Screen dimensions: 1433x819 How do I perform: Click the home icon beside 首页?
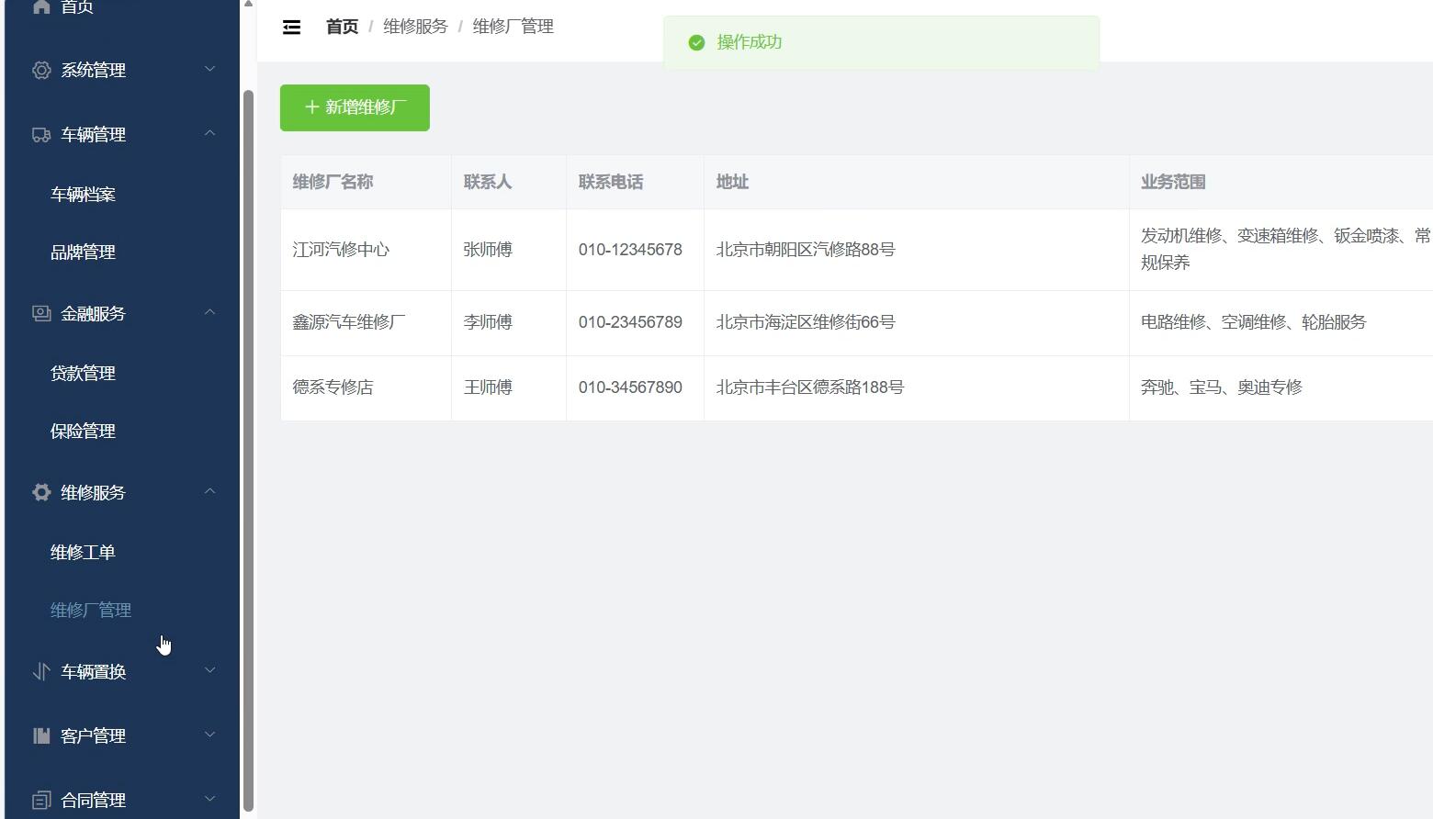[41, 6]
